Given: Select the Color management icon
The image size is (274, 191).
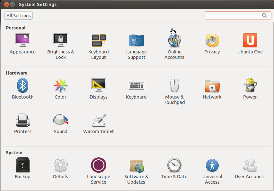Looking at the screenshot, I should [x=60, y=86].
